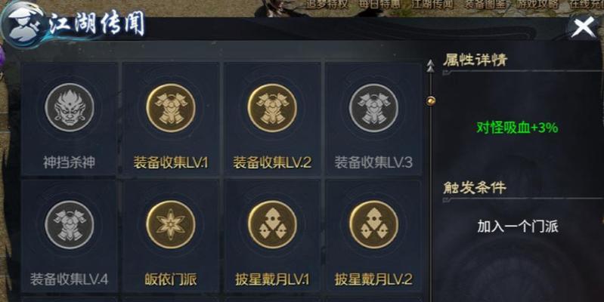The width and height of the screenshot is (604, 302).
Task: Close the 江湖传闻 panel
Action: click(583, 28)
